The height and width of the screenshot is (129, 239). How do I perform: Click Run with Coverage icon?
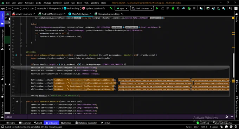coord(178,8)
